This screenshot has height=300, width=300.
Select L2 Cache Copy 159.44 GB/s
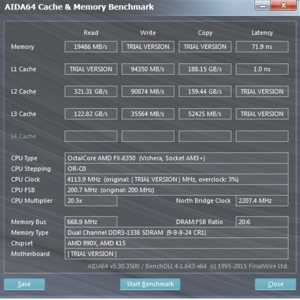[205, 91]
